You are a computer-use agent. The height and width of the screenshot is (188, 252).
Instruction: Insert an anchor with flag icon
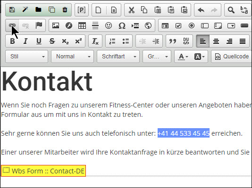click(x=39, y=25)
